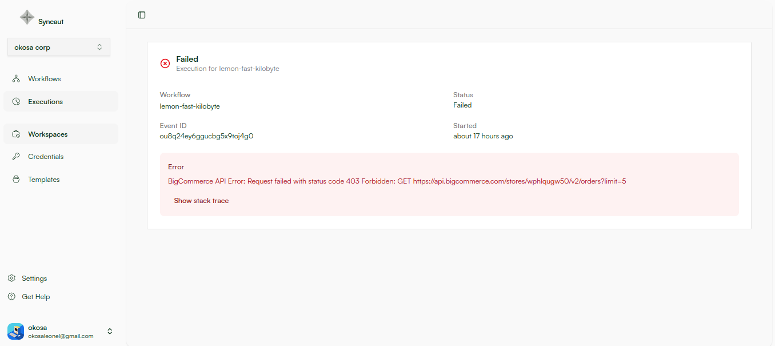Click the Get Help question mark icon
Viewport: 775px width, 346px height.
point(11,297)
